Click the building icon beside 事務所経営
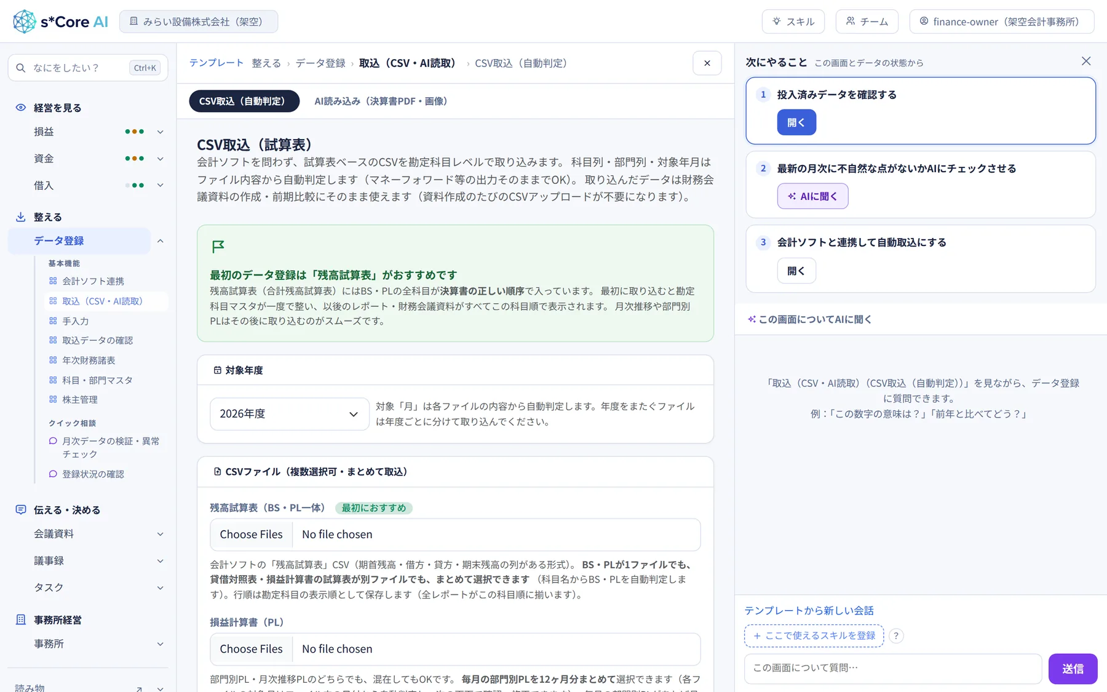The height and width of the screenshot is (692, 1107). (21, 620)
